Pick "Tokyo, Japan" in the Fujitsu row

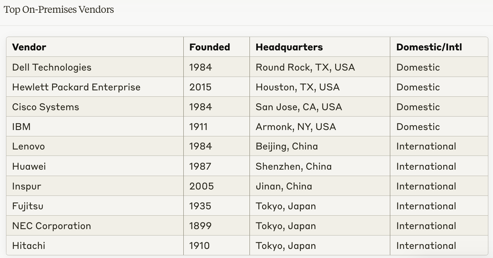tap(286, 206)
